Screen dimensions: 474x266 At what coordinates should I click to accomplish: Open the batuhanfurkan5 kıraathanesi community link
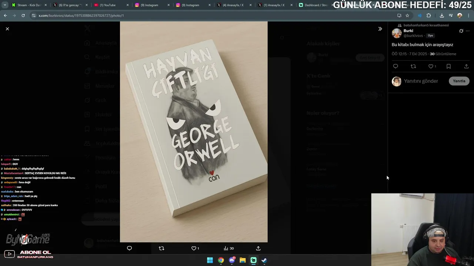426,25
